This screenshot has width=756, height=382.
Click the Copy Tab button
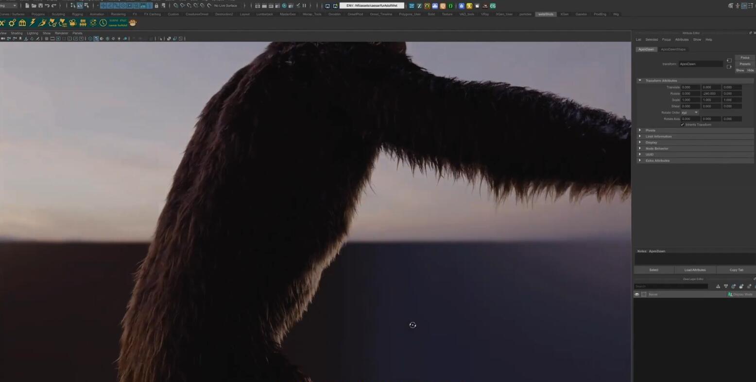point(736,270)
